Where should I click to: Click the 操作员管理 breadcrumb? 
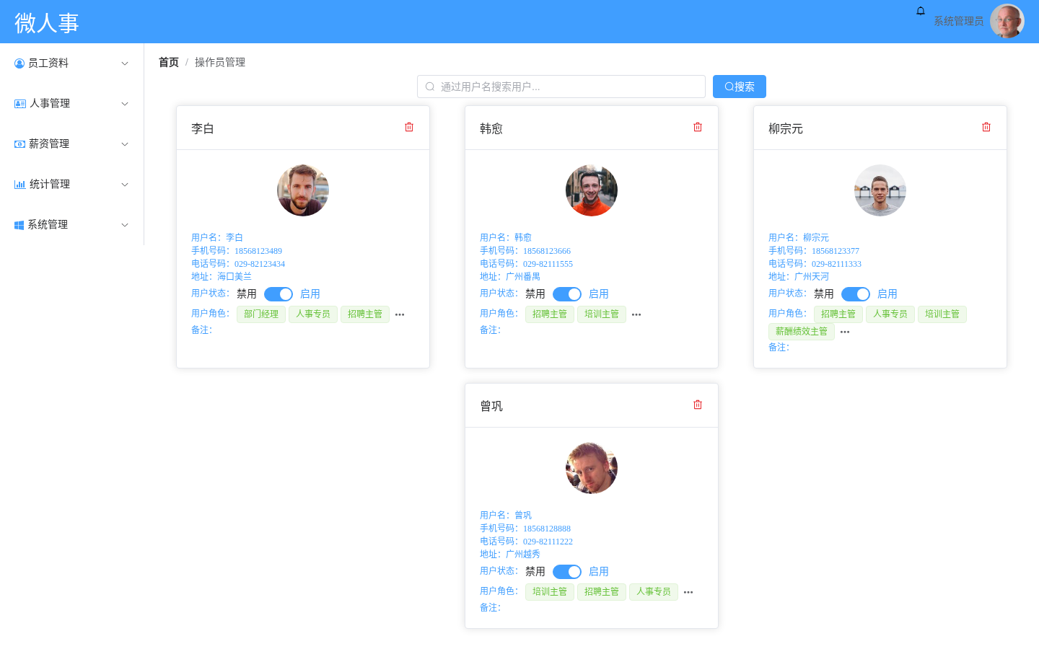point(220,63)
